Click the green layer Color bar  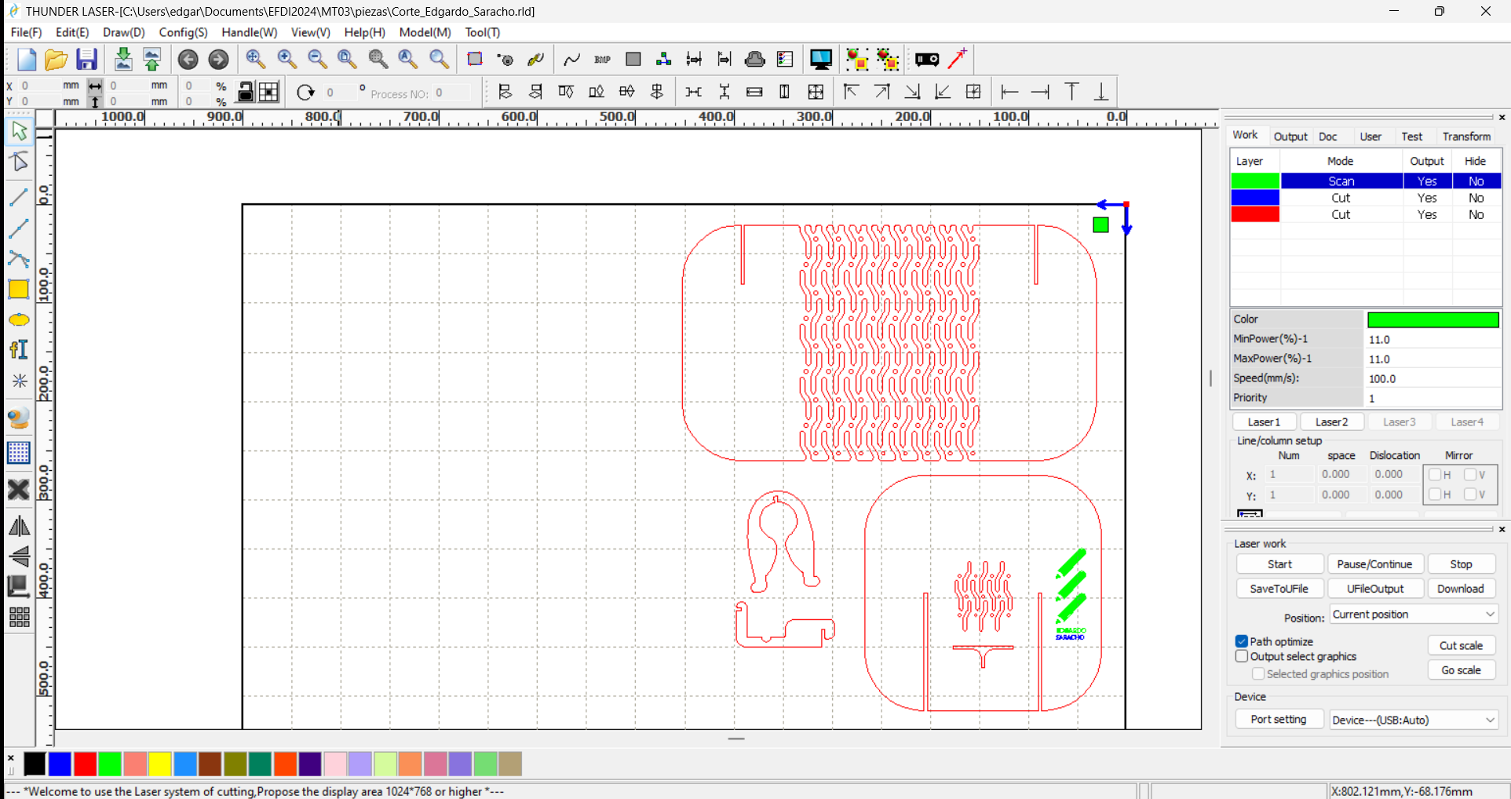point(1433,319)
